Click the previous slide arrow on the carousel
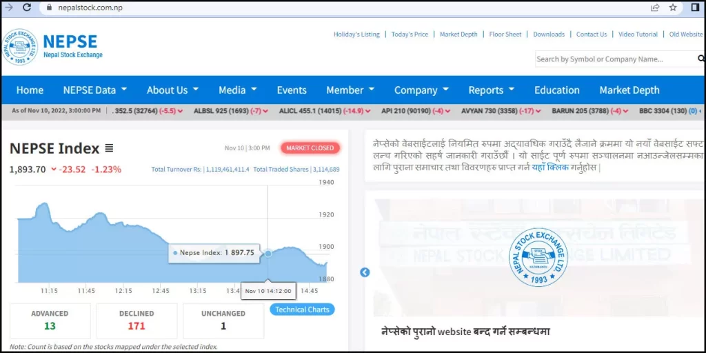The image size is (706, 353). 365,272
